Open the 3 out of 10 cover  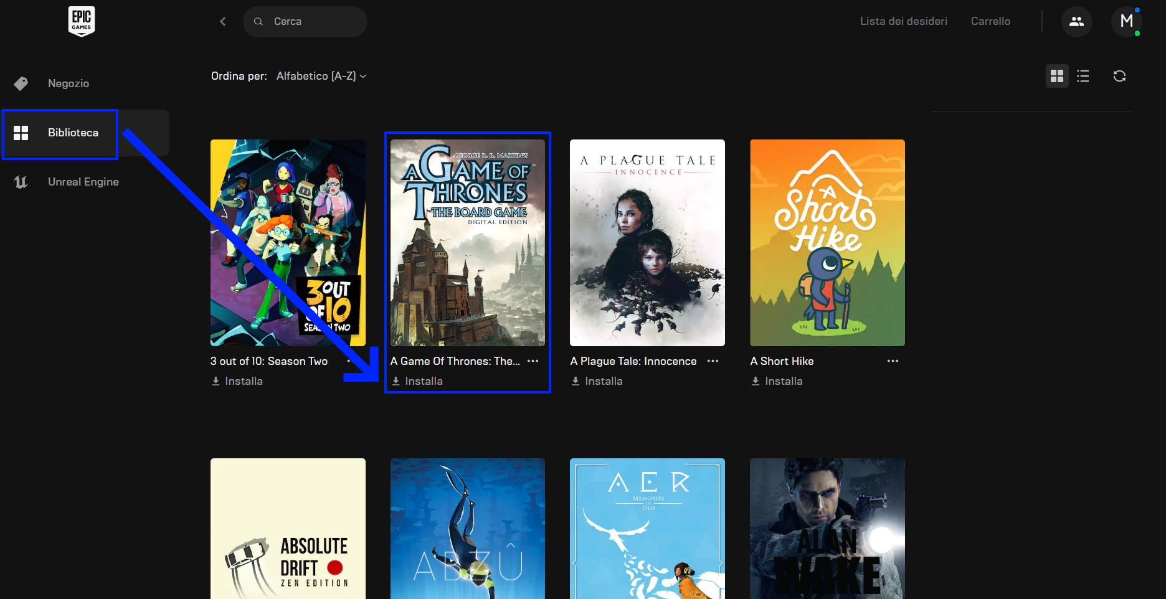click(288, 243)
